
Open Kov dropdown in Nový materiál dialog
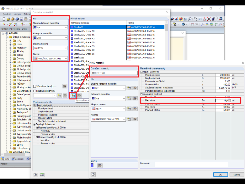(108, 88)
